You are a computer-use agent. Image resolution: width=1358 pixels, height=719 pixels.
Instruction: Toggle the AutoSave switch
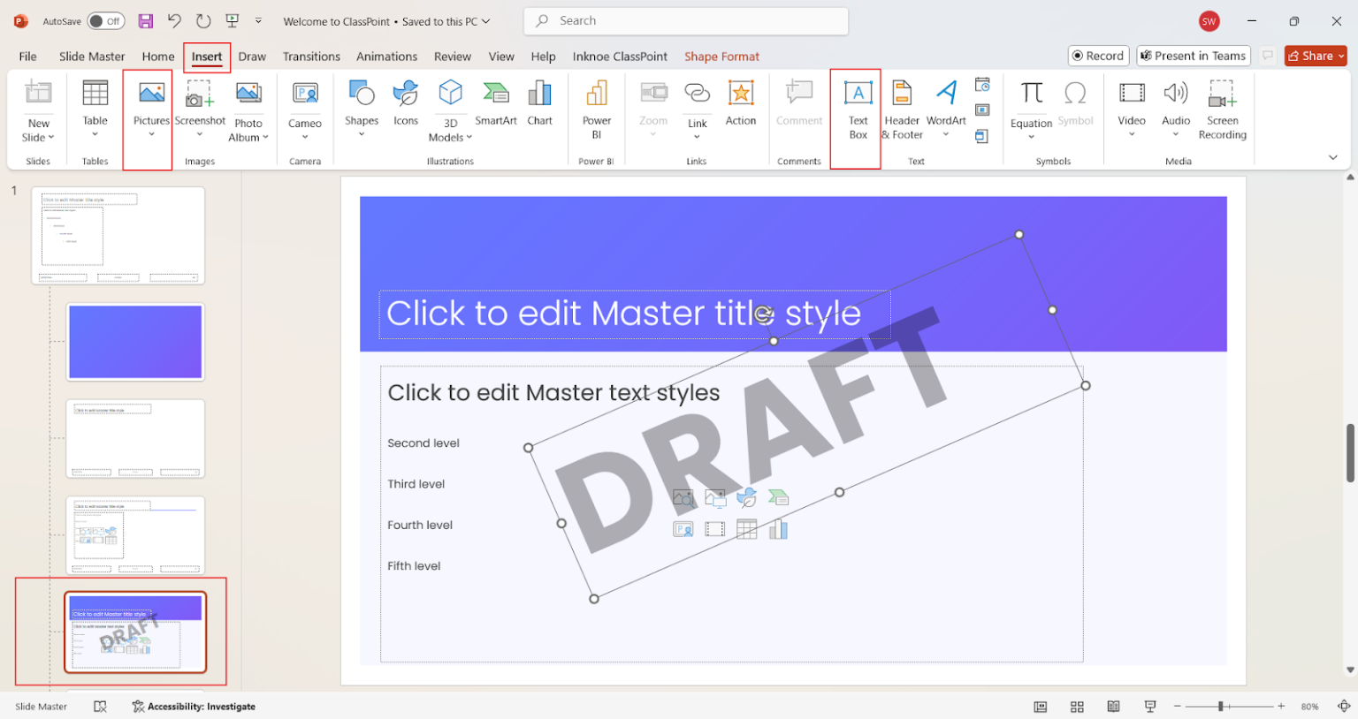coord(105,21)
